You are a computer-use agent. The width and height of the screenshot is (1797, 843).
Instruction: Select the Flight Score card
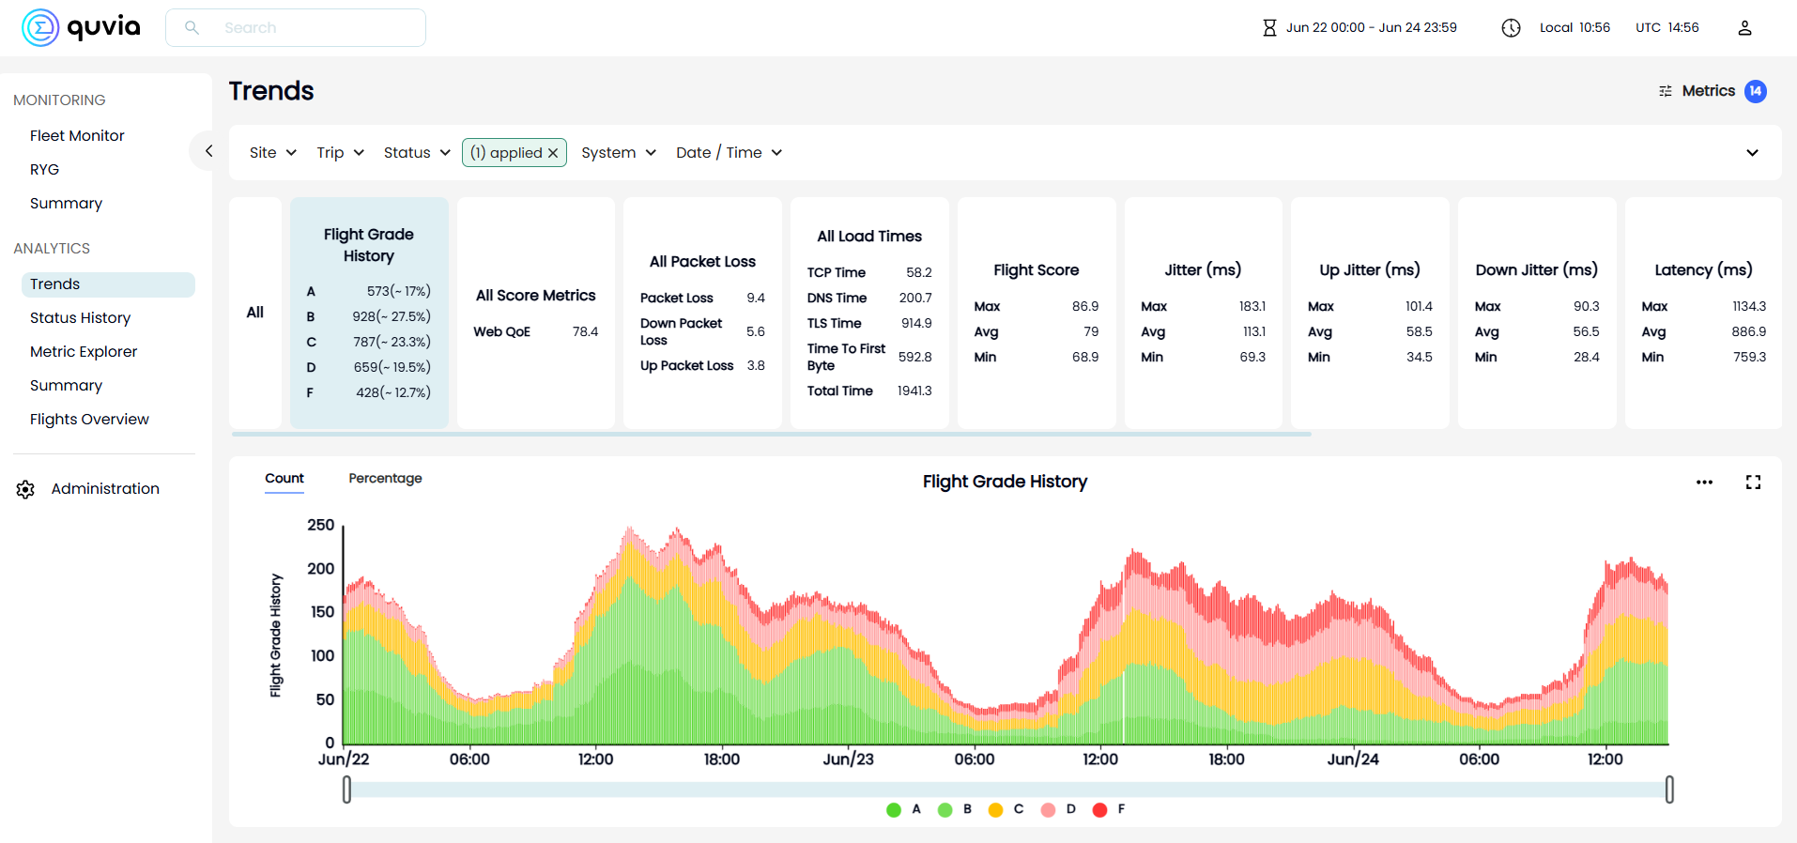coord(1037,313)
